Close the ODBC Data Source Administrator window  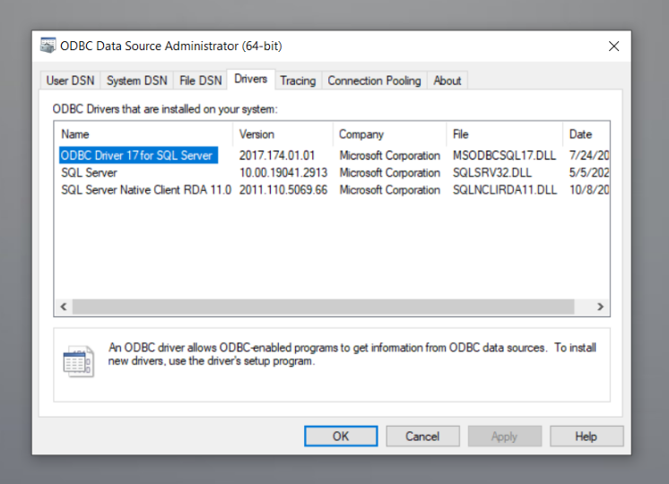pyautogui.click(x=613, y=46)
